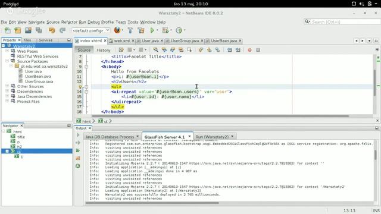Expand the Web Pages tree node
381x214 pixels.
(x=7, y=51)
